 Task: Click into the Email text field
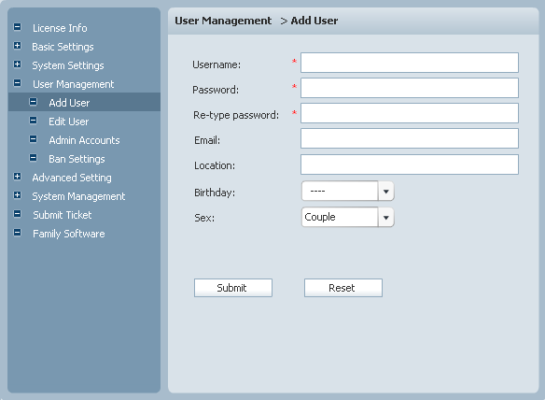pyautogui.click(x=410, y=138)
